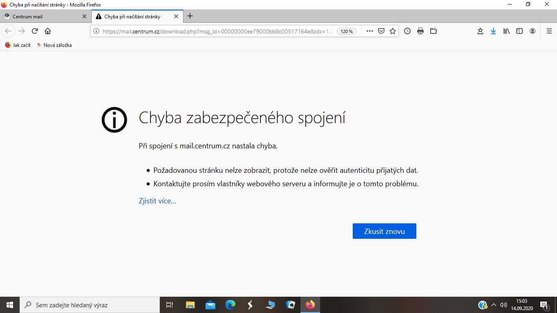The image size is (557, 313).
Task: Bookmark this page with the star
Action: click(x=393, y=31)
